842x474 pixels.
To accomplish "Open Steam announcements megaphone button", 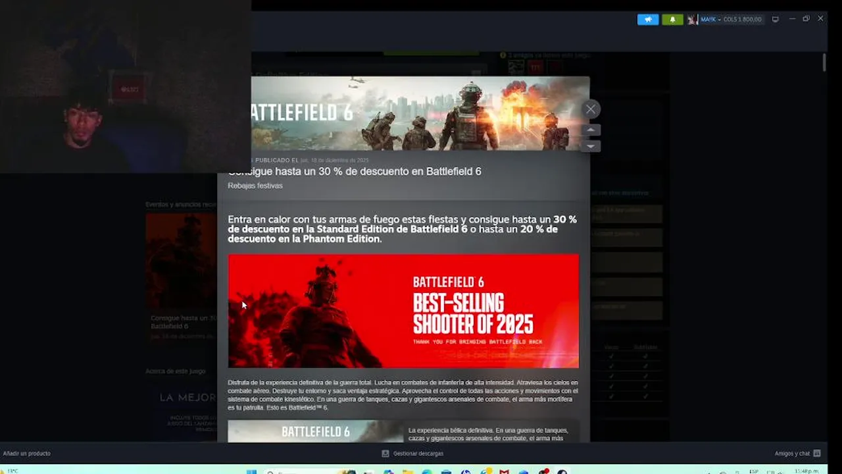I will tap(648, 19).
